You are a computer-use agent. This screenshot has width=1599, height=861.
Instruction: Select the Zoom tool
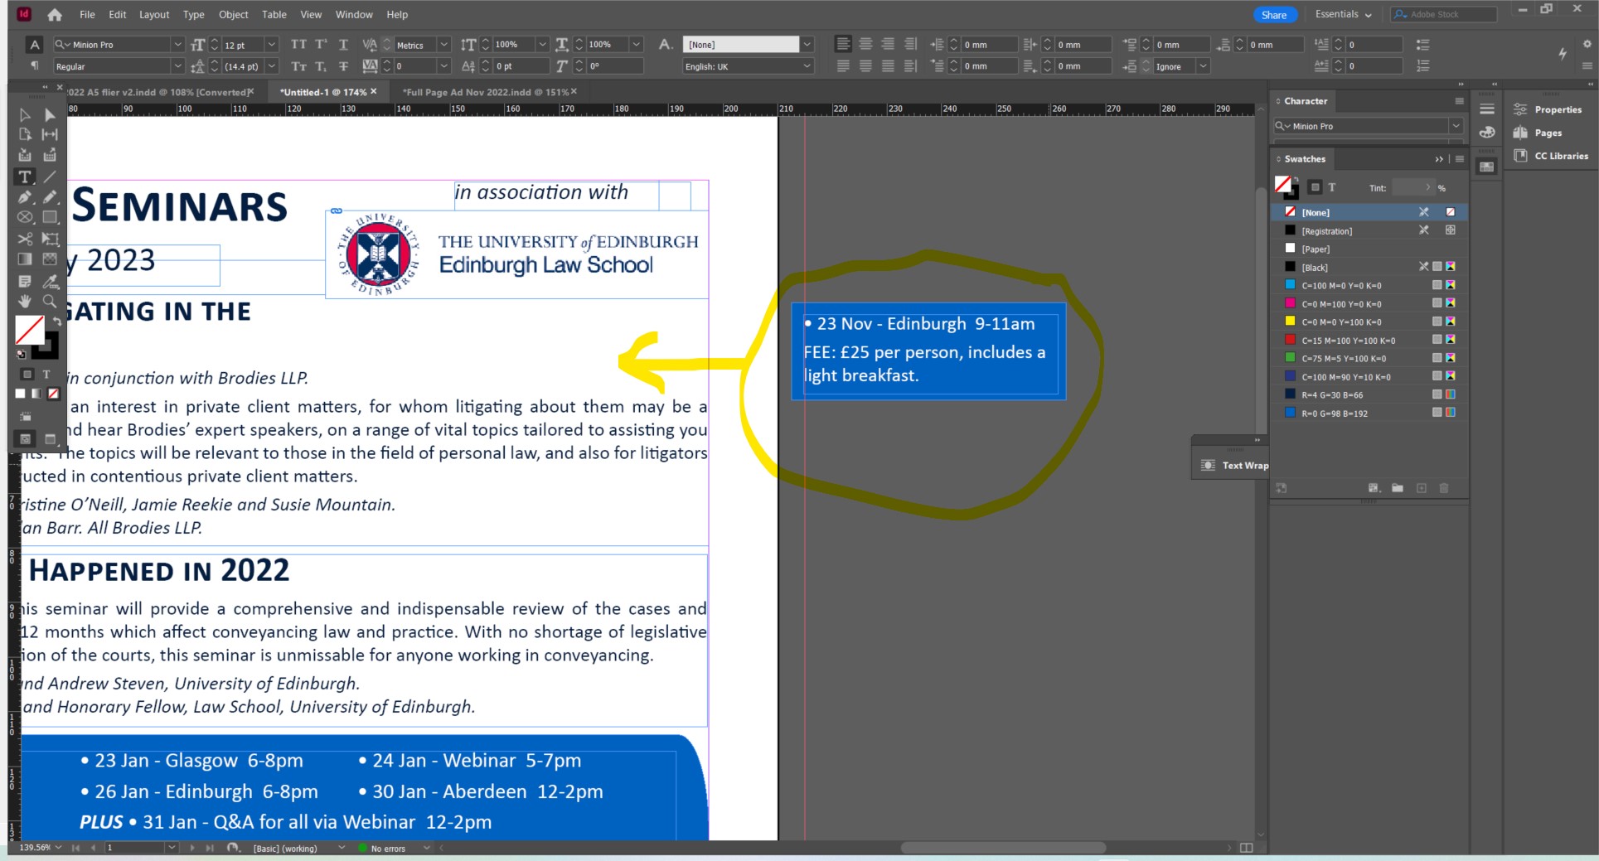(x=50, y=302)
